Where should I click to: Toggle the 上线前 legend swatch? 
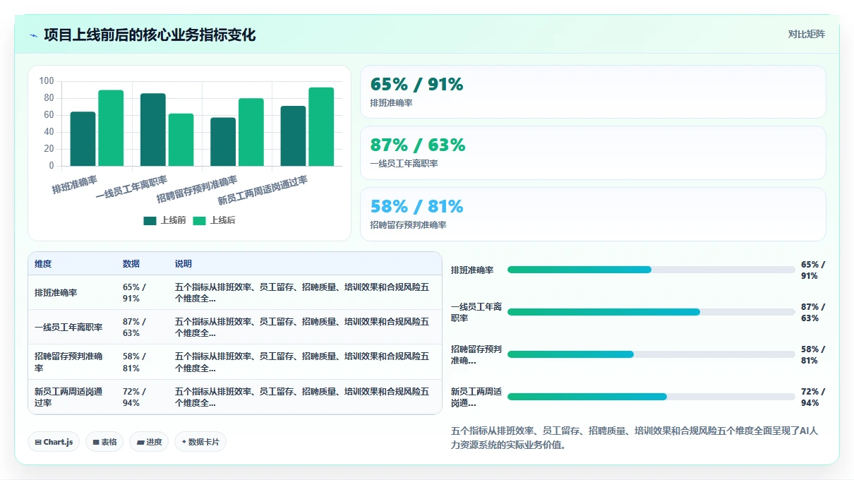point(150,220)
